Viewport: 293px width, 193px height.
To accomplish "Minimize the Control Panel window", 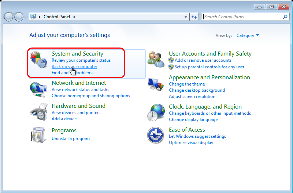I will (x=259, y=7).
